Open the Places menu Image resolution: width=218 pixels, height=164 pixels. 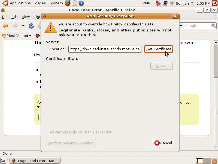coord(40,3)
